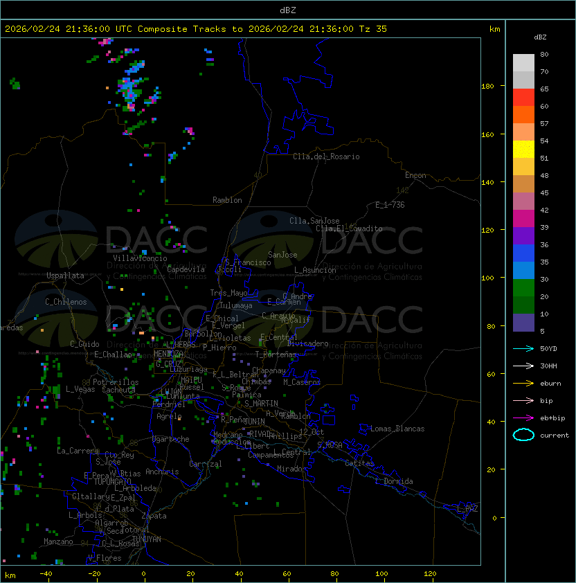Click the 'Catitas' map label
576x583 pixels.
(x=359, y=463)
